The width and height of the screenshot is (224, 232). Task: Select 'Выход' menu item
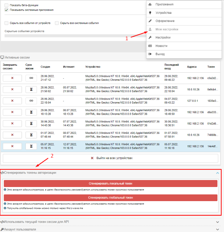[x=160, y=54]
